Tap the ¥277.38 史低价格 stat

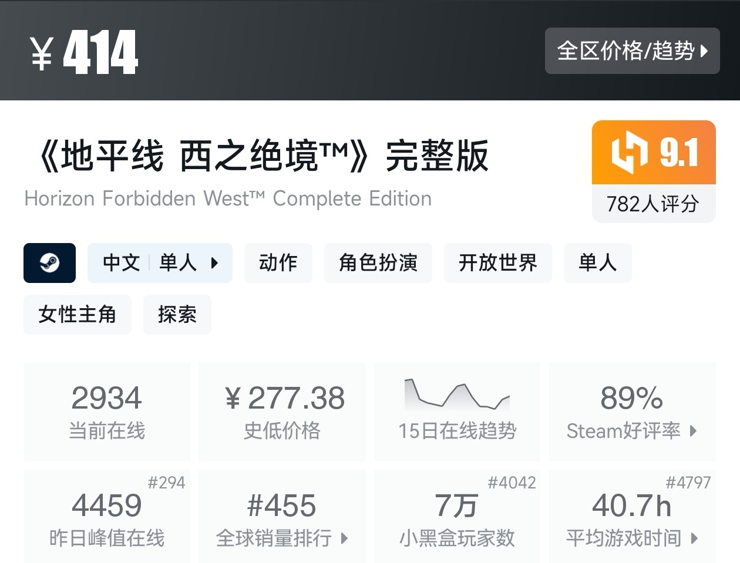pos(282,411)
